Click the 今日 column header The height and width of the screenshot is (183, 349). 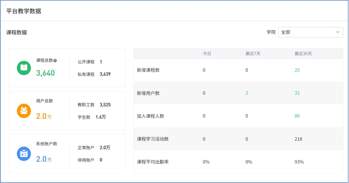click(x=207, y=54)
